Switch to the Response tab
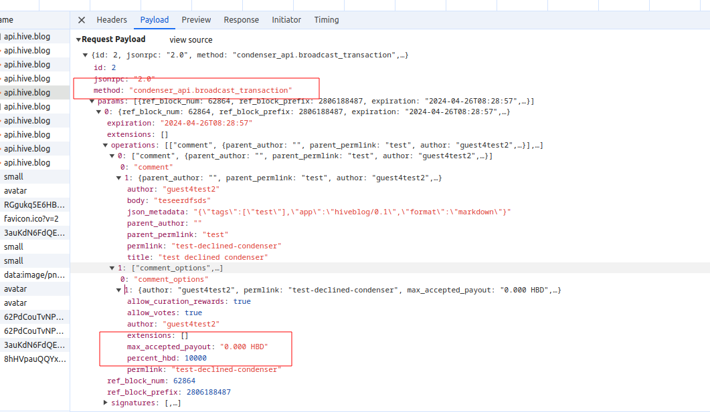Screen dimensions: 710x412 (x=241, y=20)
